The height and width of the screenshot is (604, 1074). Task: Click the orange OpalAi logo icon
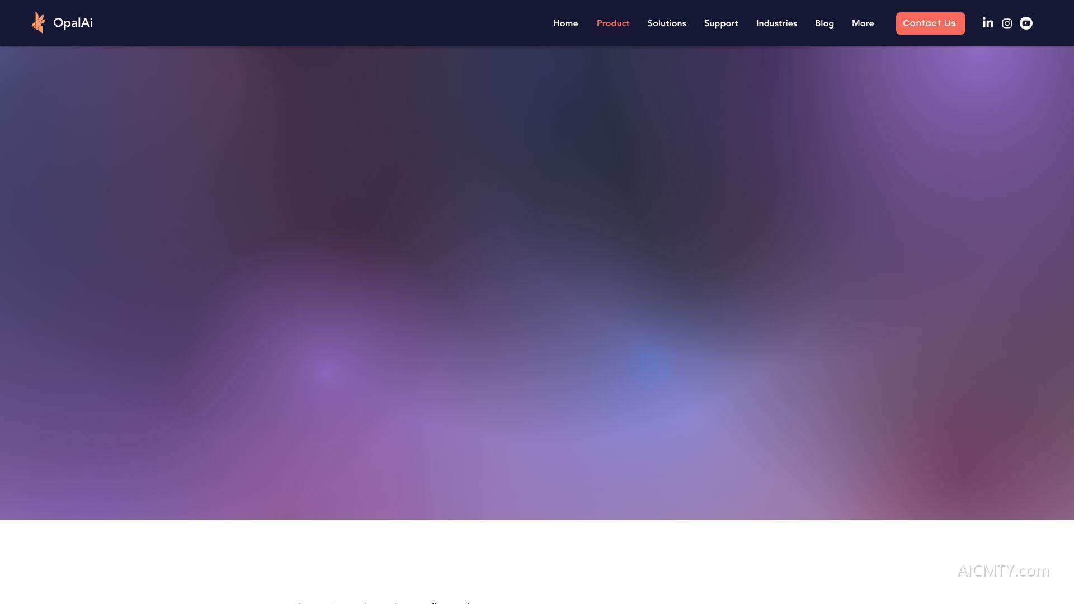[x=38, y=23]
